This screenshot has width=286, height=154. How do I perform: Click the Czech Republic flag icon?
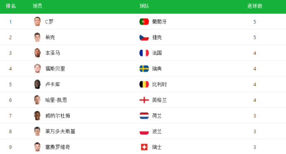(144, 38)
